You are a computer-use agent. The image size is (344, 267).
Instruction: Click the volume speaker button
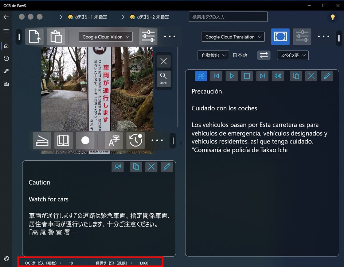point(278,76)
